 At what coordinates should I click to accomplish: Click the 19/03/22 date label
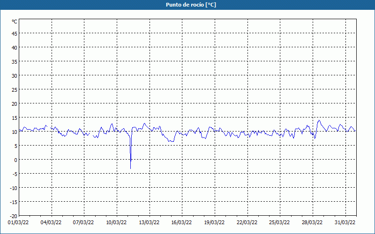pyautogui.click(x=214, y=223)
